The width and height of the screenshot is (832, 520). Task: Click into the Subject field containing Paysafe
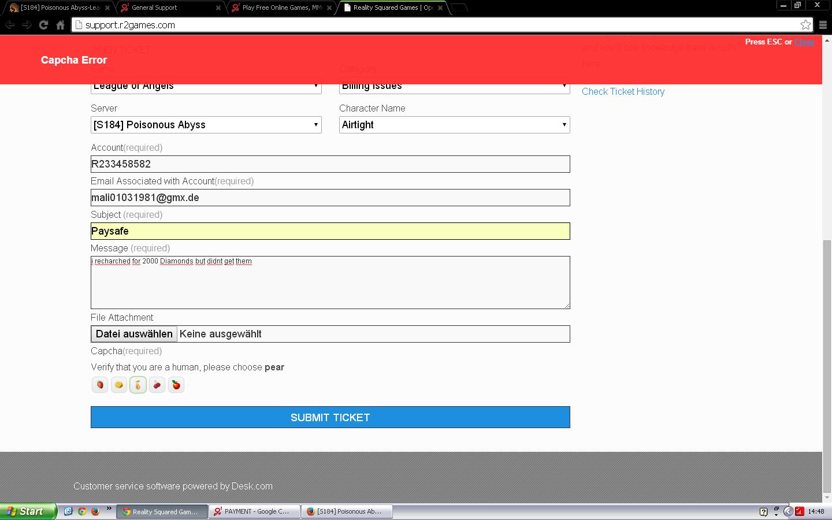click(x=330, y=231)
